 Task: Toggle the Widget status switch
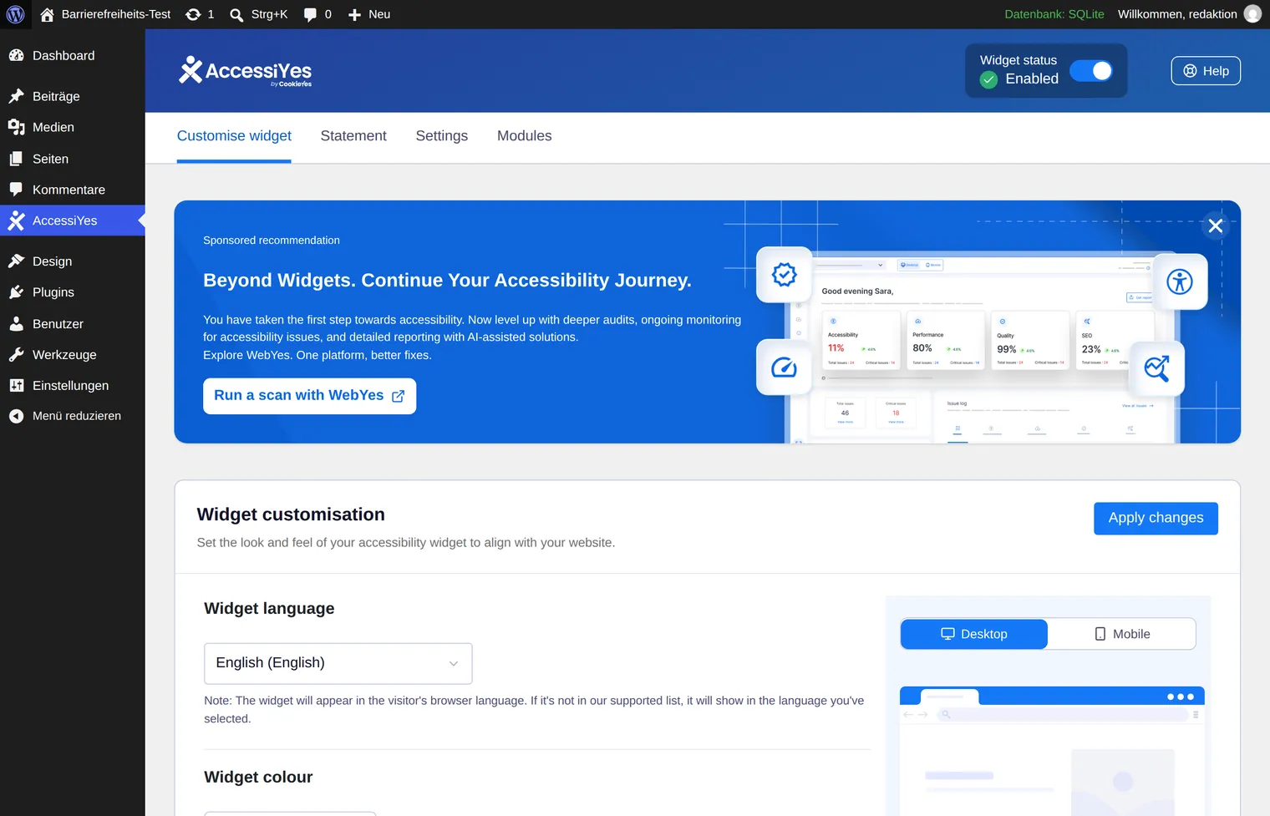(1091, 71)
